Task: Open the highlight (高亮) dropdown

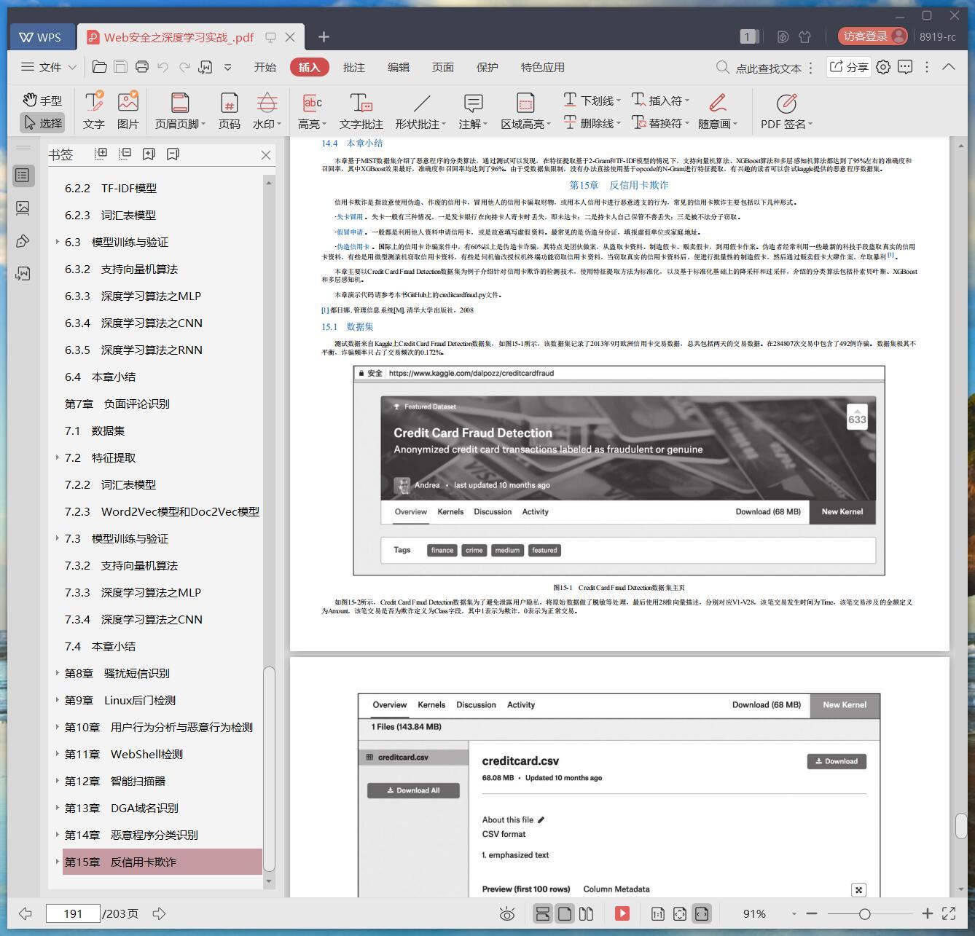Action: pyautogui.click(x=312, y=111)
